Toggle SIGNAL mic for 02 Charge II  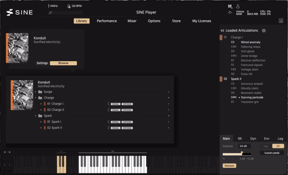(116, 110)
